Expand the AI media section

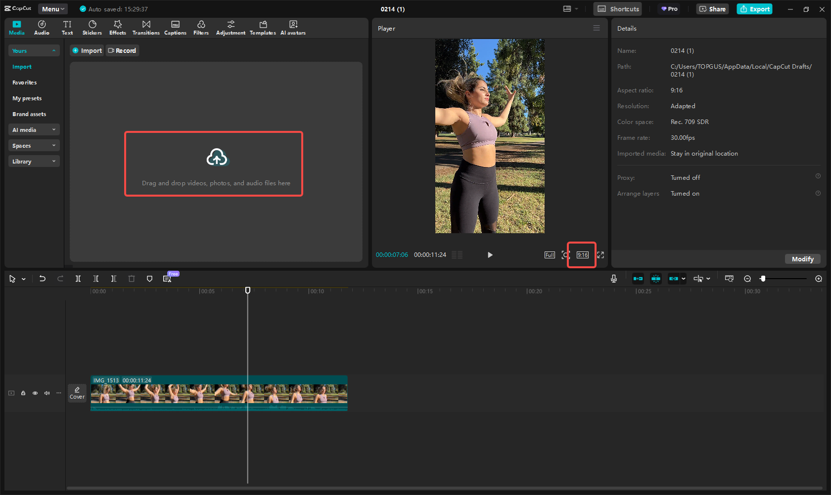tap(34, 130)
